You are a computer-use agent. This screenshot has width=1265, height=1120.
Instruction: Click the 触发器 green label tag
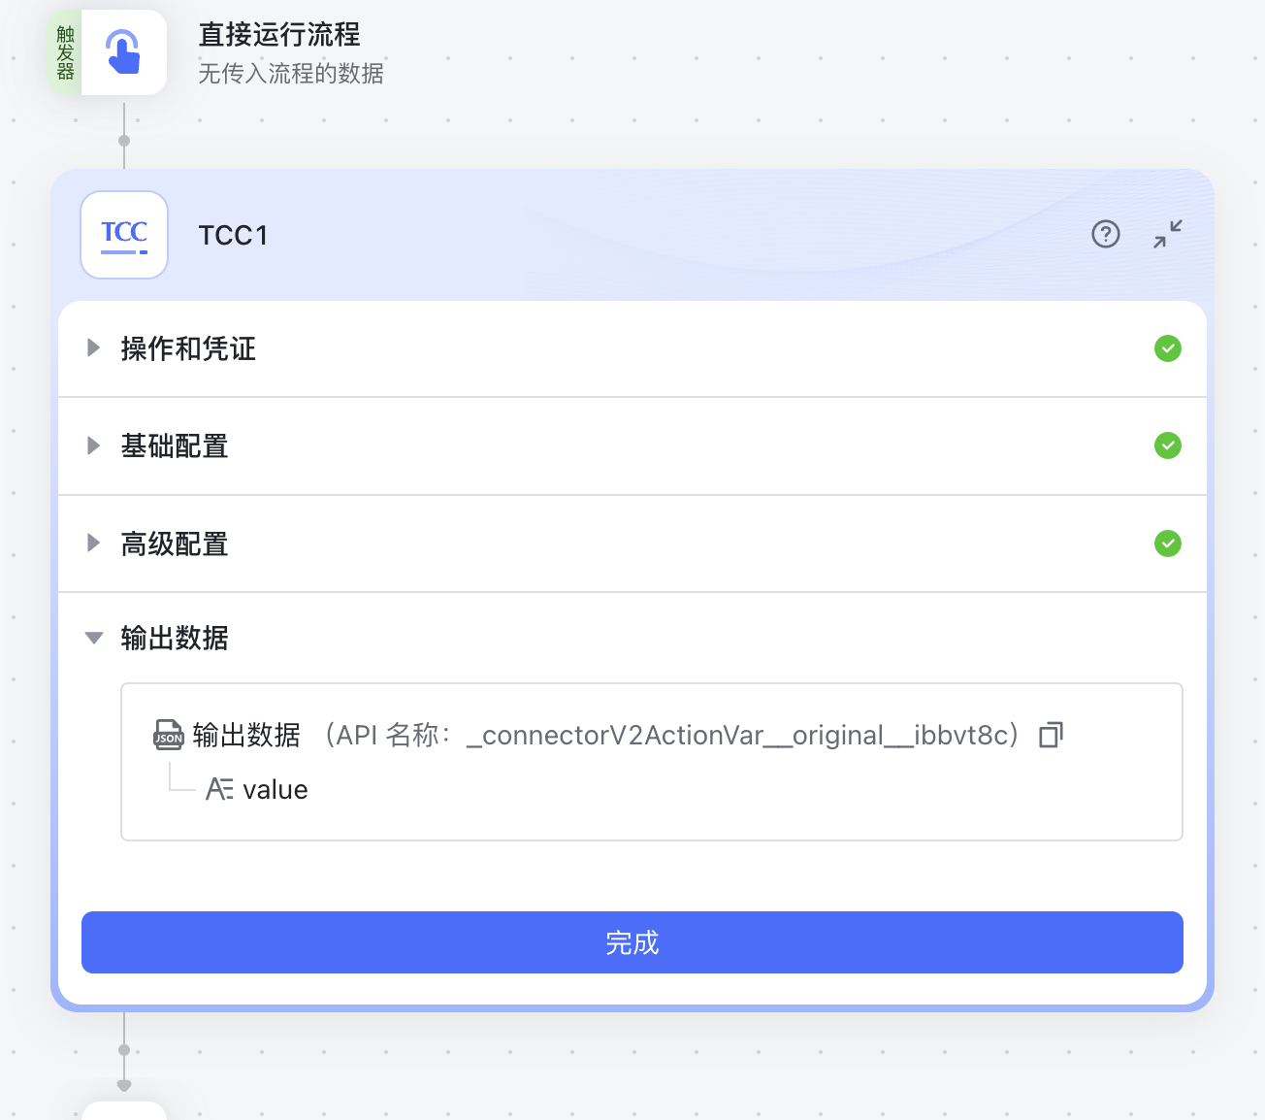click(x=65, y=52)
